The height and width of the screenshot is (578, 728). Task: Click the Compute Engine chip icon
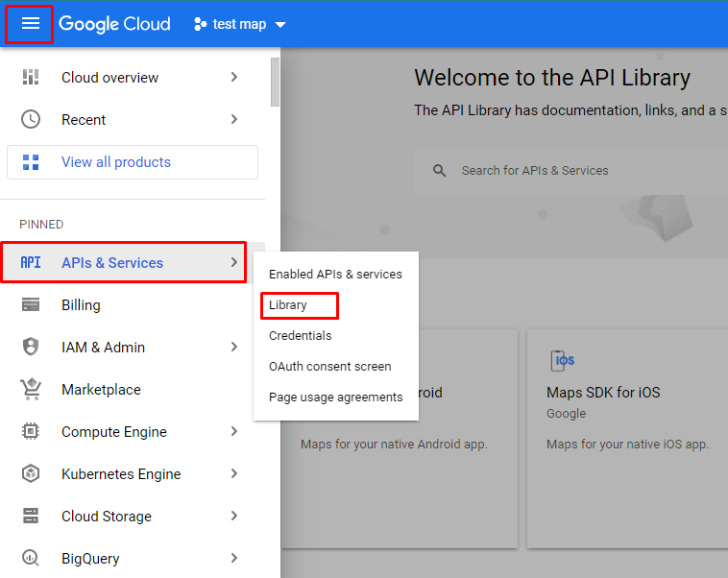(31, 432)
